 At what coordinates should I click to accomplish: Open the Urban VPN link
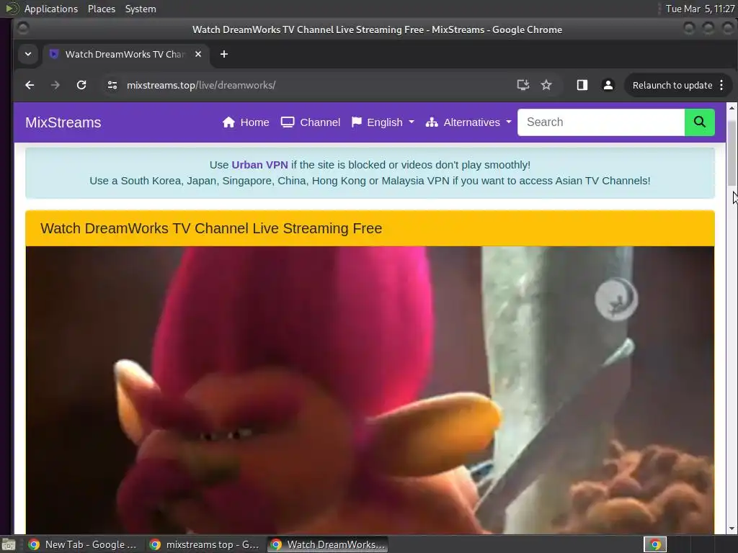[259, 165]
